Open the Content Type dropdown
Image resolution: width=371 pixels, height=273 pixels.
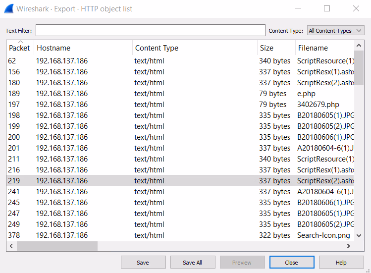coord(335,31)
